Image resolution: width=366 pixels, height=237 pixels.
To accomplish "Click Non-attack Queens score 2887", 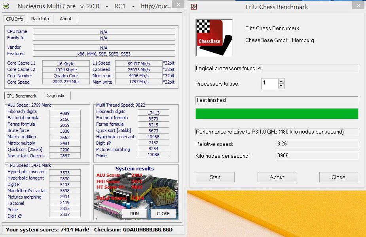I will pyautogui.click(x=65, y=155).
